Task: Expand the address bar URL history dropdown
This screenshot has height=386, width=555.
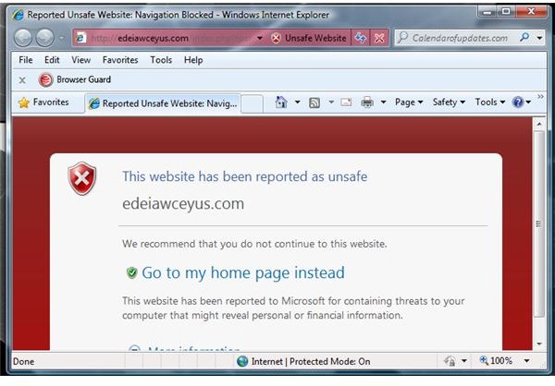Action: pyautogui.click(x=260, y=38)
